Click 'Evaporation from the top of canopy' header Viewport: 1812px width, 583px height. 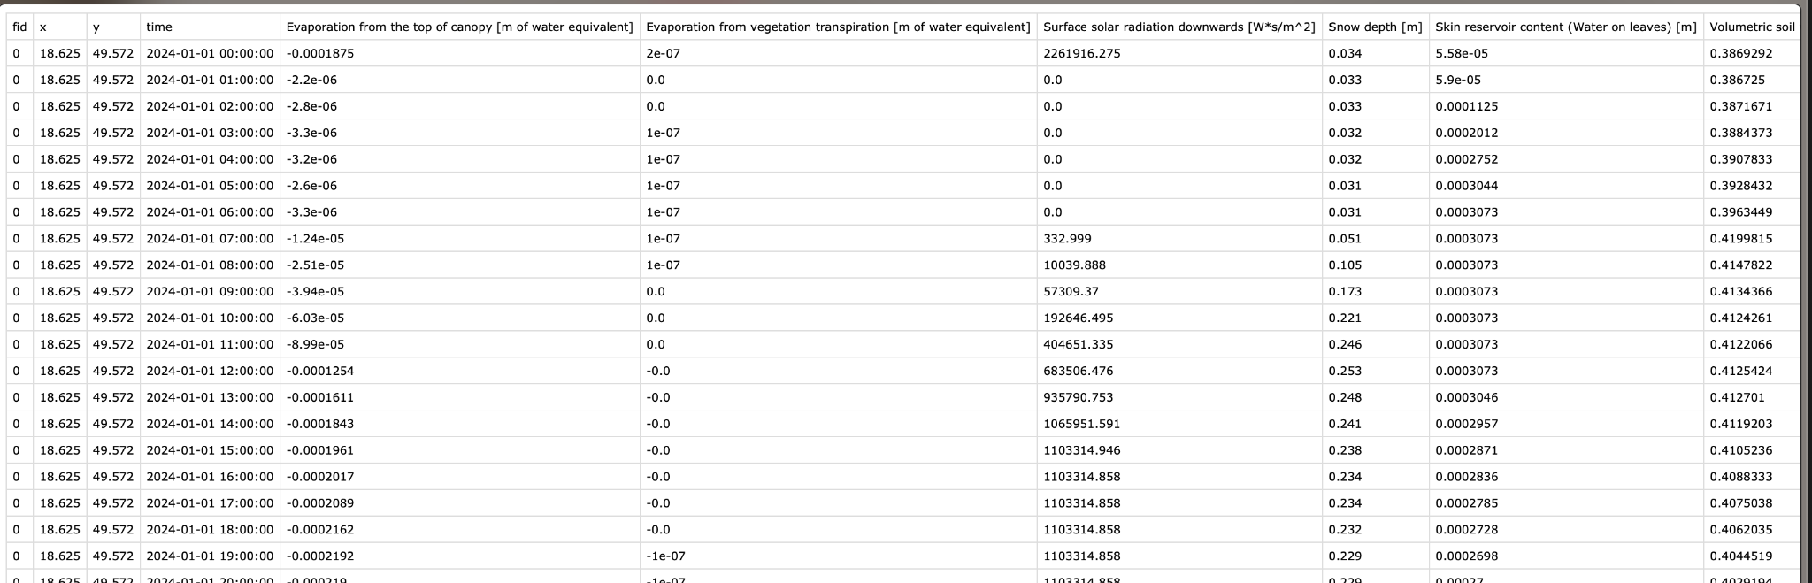[x=459, y=27]
